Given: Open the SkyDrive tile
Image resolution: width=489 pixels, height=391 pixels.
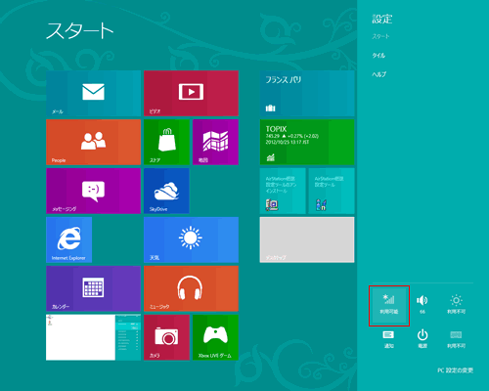Looking at the screenshot, I should (166, 191).
